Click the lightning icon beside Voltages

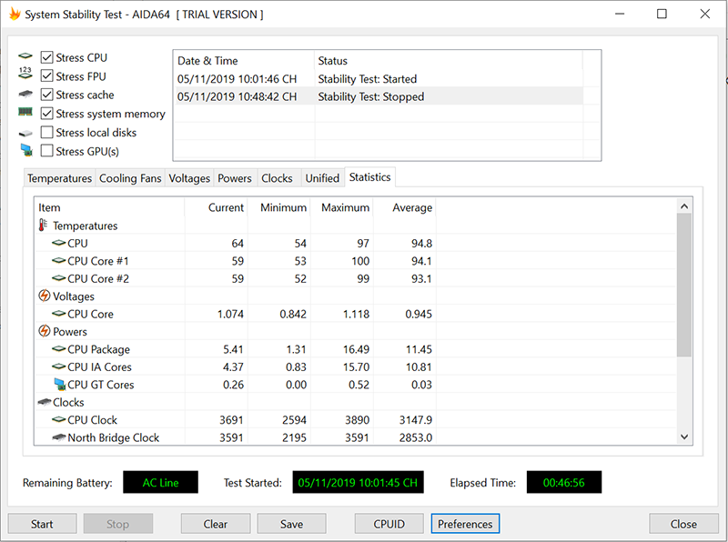44,296
